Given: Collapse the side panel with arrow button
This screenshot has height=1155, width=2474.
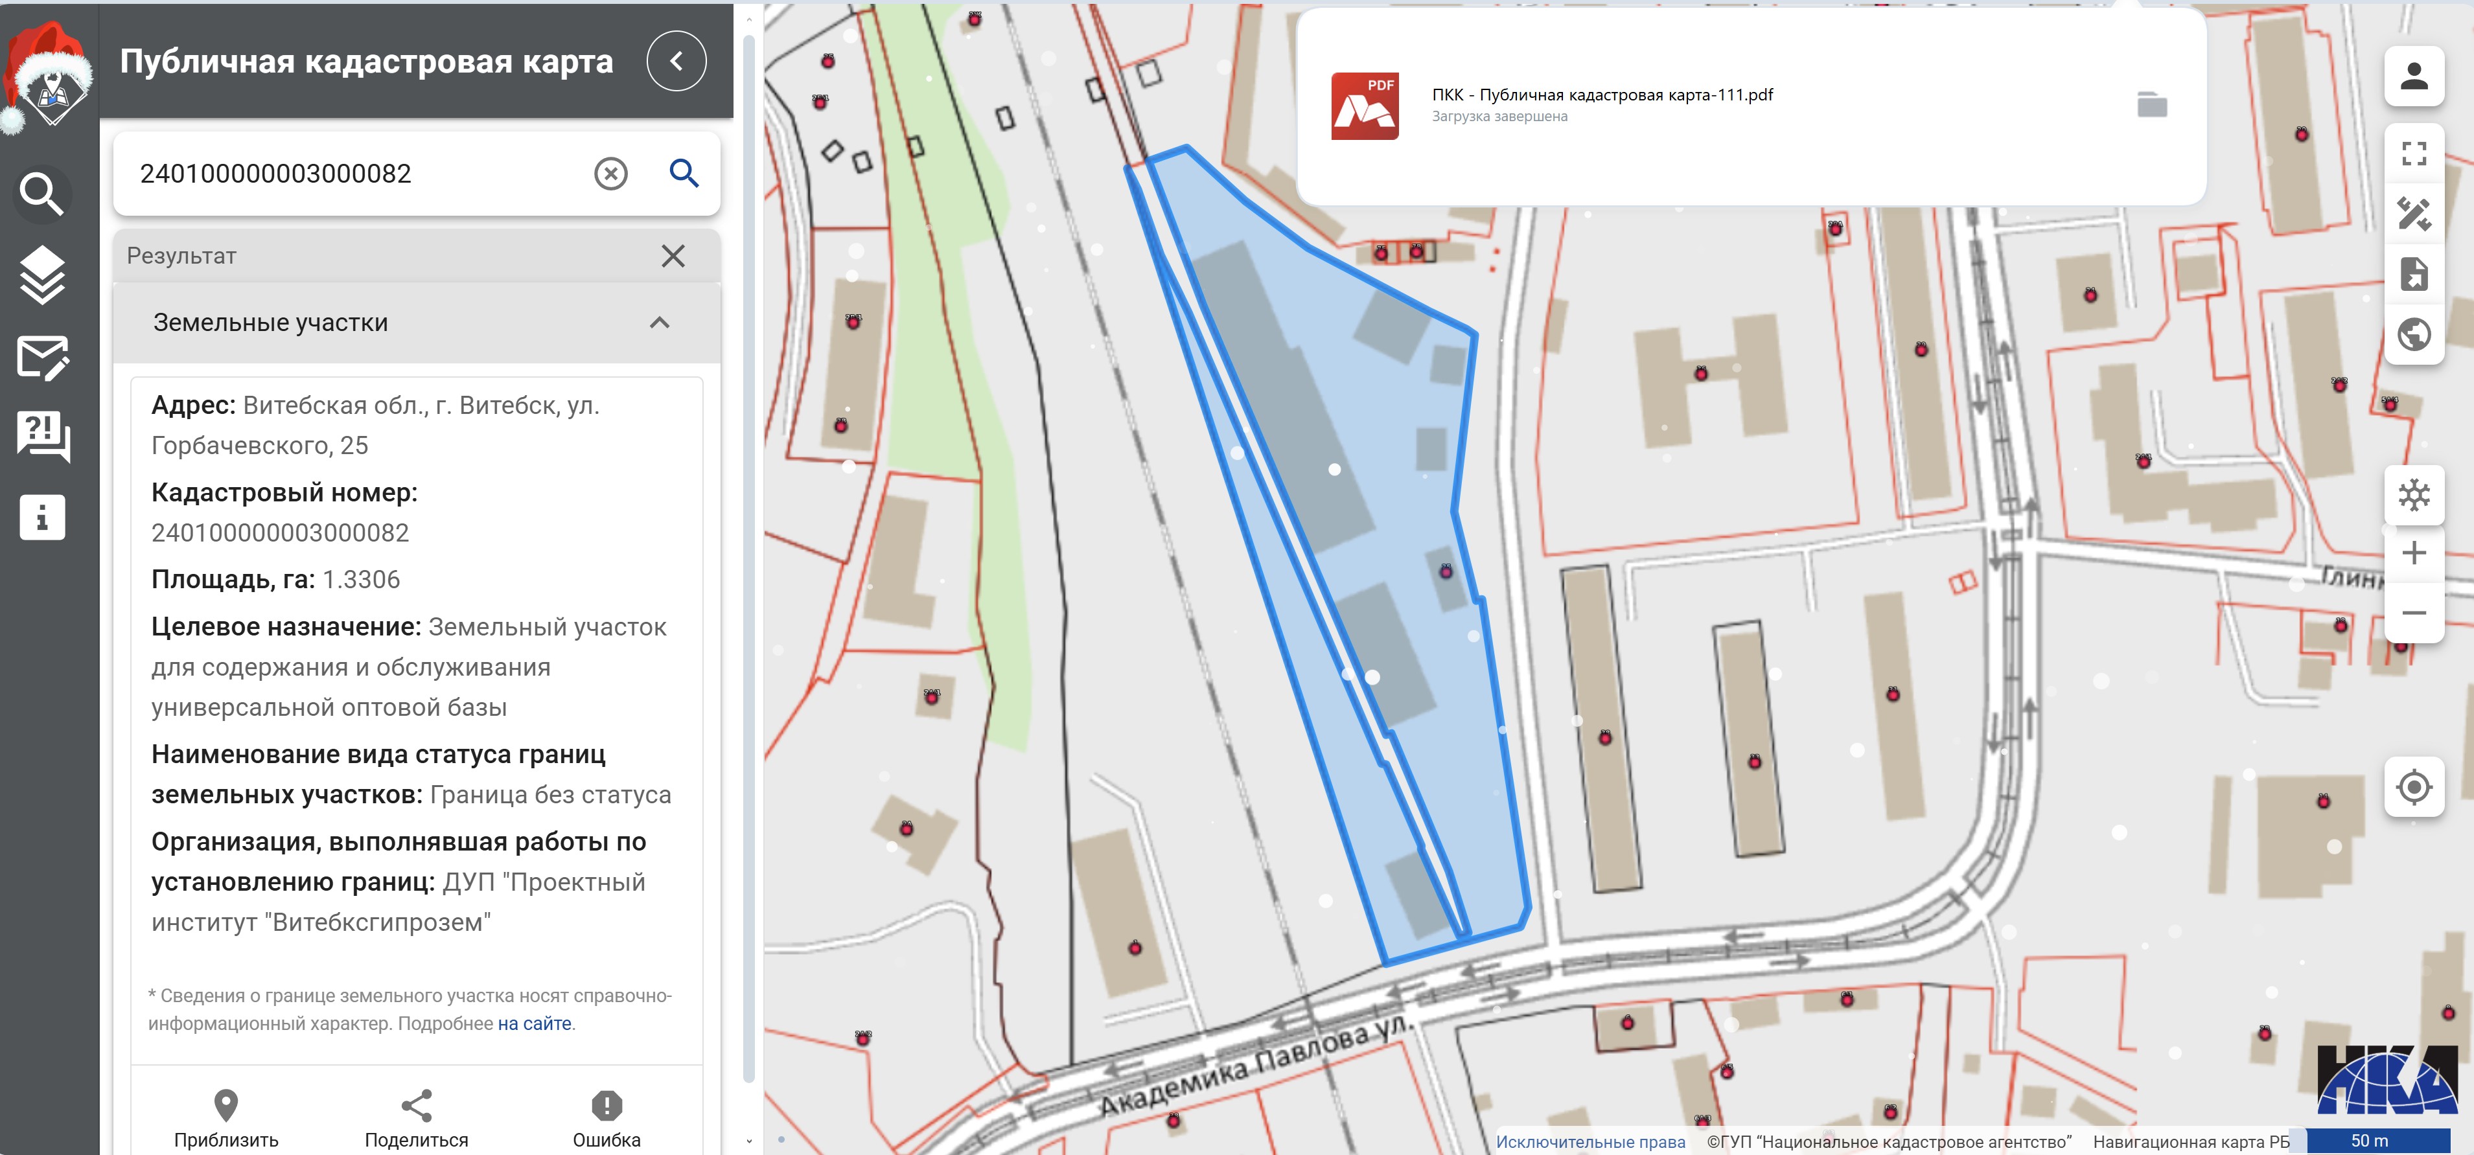Looking at the screenshot, I should tap(676, 62).
